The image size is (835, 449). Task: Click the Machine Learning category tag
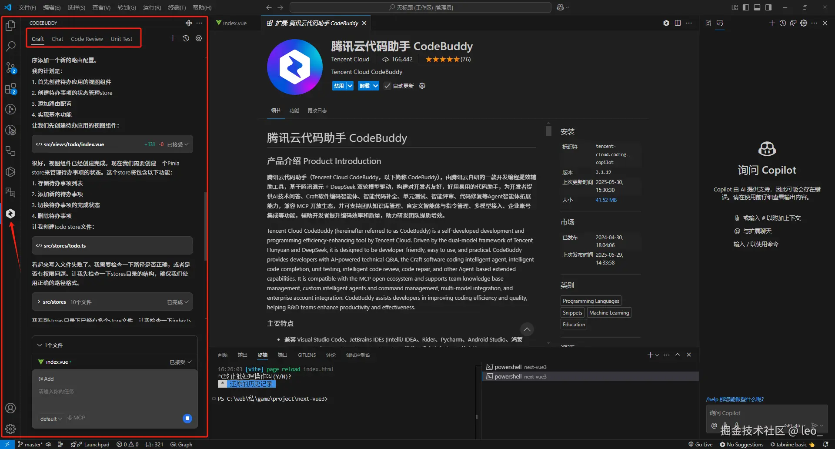609,313
